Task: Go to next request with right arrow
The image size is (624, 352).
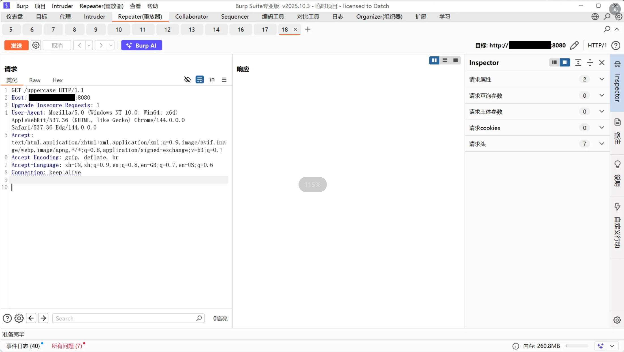Action: pos(101,45)
